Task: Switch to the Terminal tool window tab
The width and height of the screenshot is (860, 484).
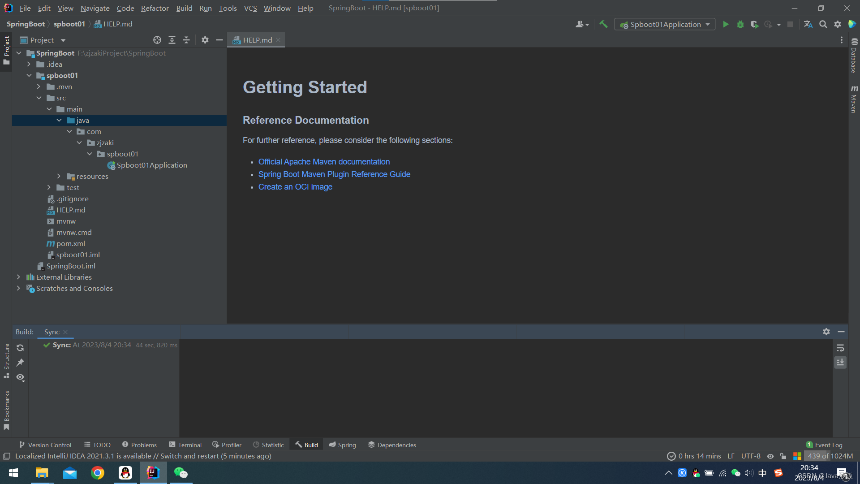Action: pyautogui.click(x=185, y=445)
